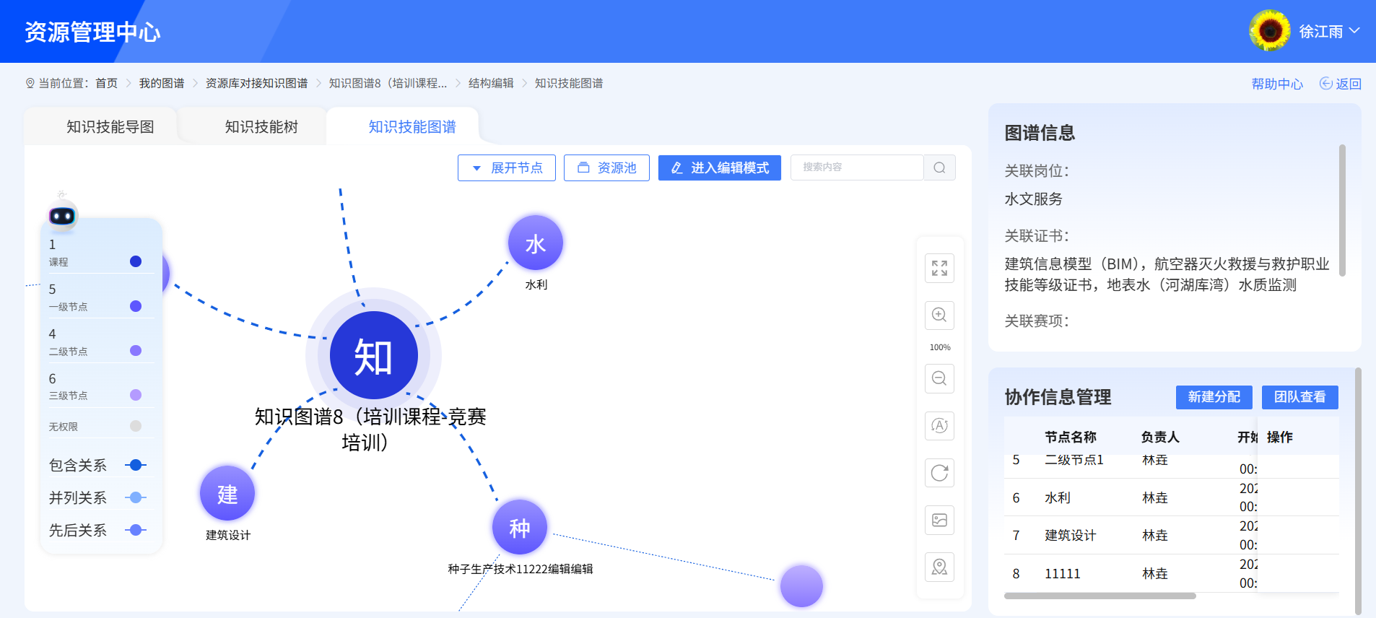Click the refresh graph icon
Image resolution: width=1376 pixels, height=618 pixels.
point(939,473)
